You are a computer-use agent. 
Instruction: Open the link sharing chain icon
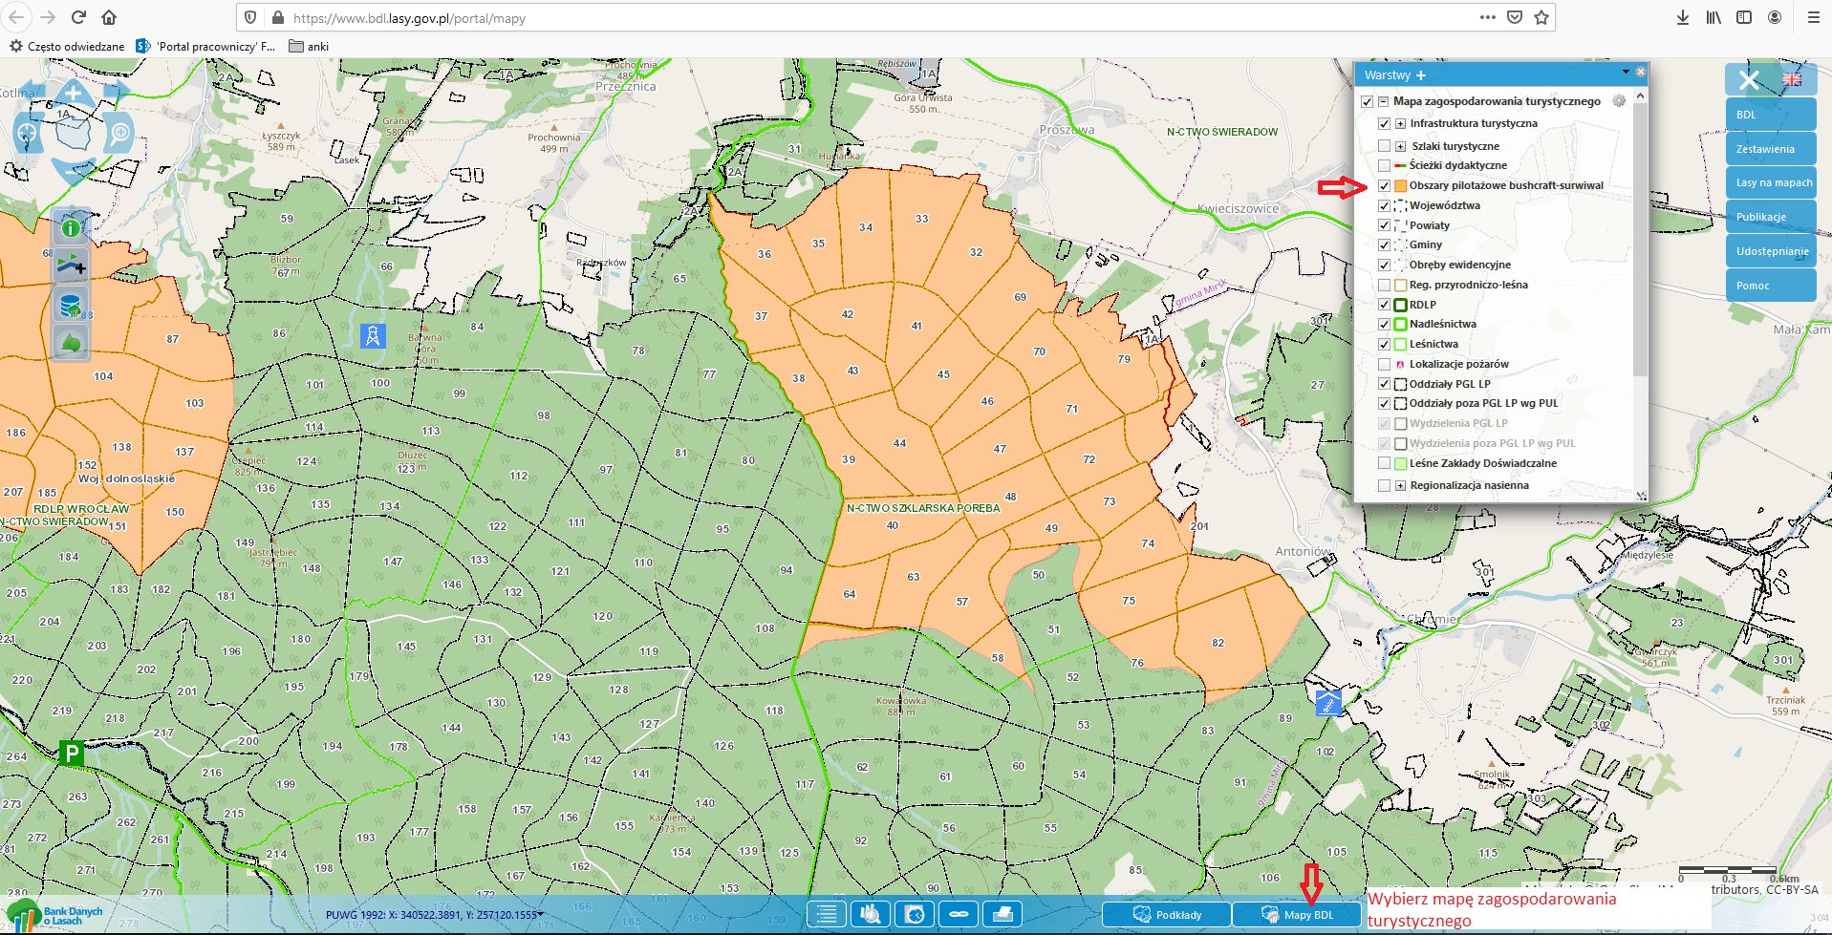click(959, 914)
